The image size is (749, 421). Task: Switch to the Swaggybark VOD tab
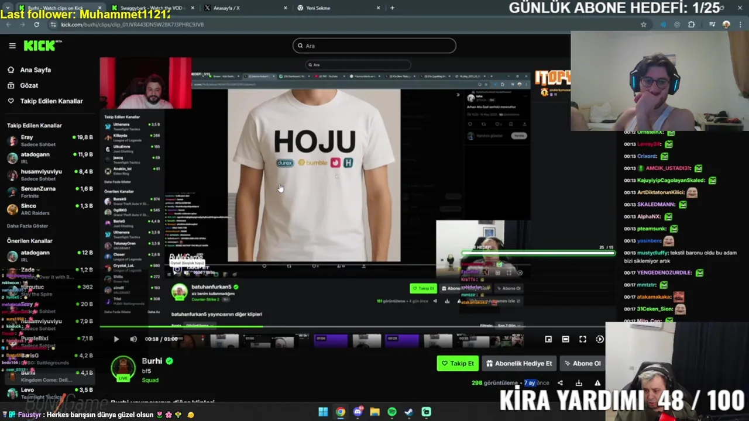click(152, 8)
